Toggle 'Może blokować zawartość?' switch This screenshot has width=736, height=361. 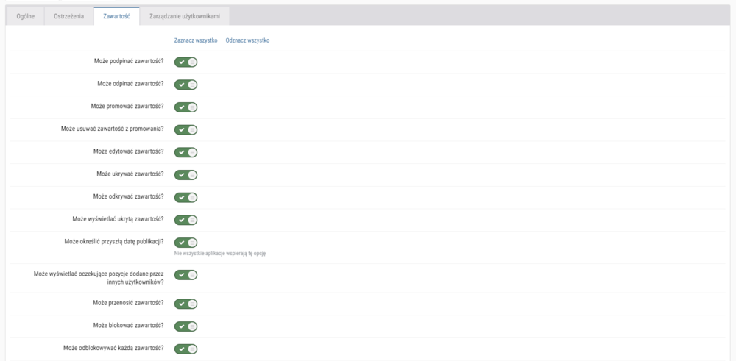tap(185, 326)
